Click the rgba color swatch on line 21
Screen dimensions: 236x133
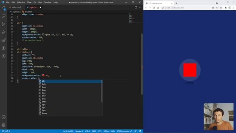click(44, 34)
